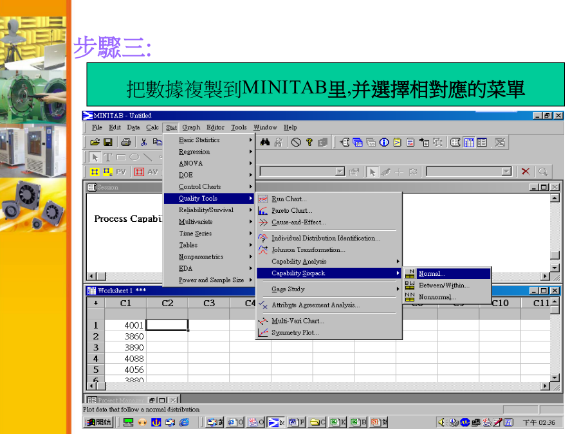
Task: Open Time Series submenu
Action: (208, 233)
